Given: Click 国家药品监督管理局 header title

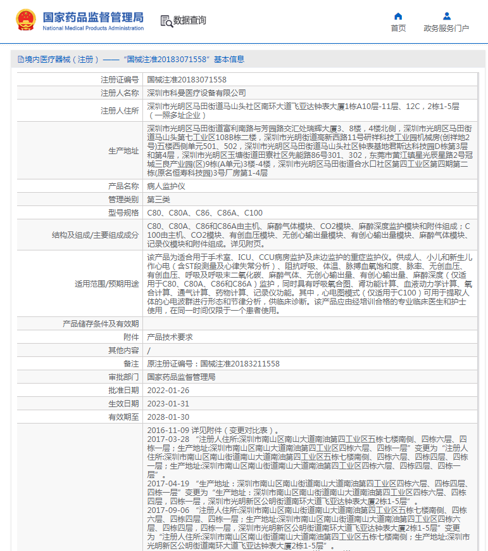Looking at the screenshot, I should coord(93,17).
